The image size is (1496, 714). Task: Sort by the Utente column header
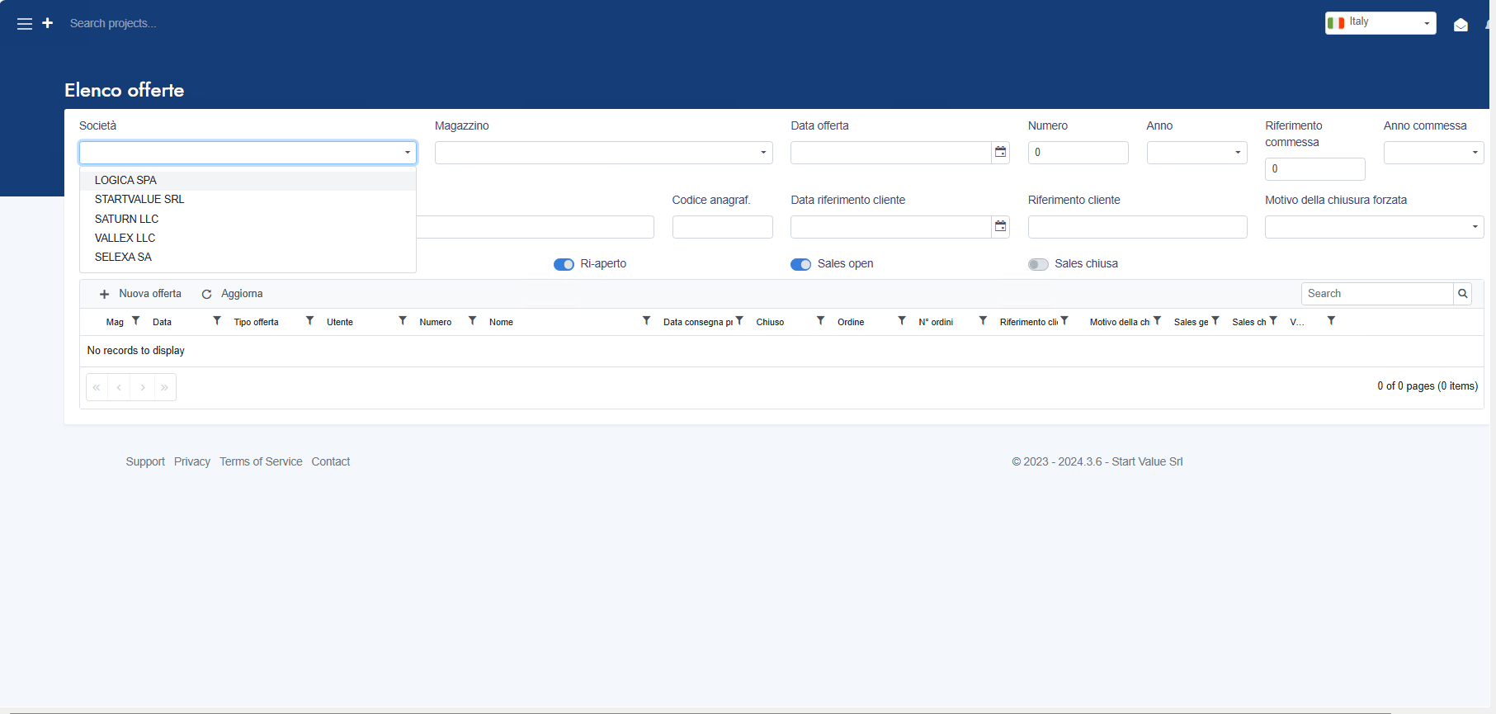340,322
